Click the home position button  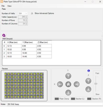pos(68,84)
